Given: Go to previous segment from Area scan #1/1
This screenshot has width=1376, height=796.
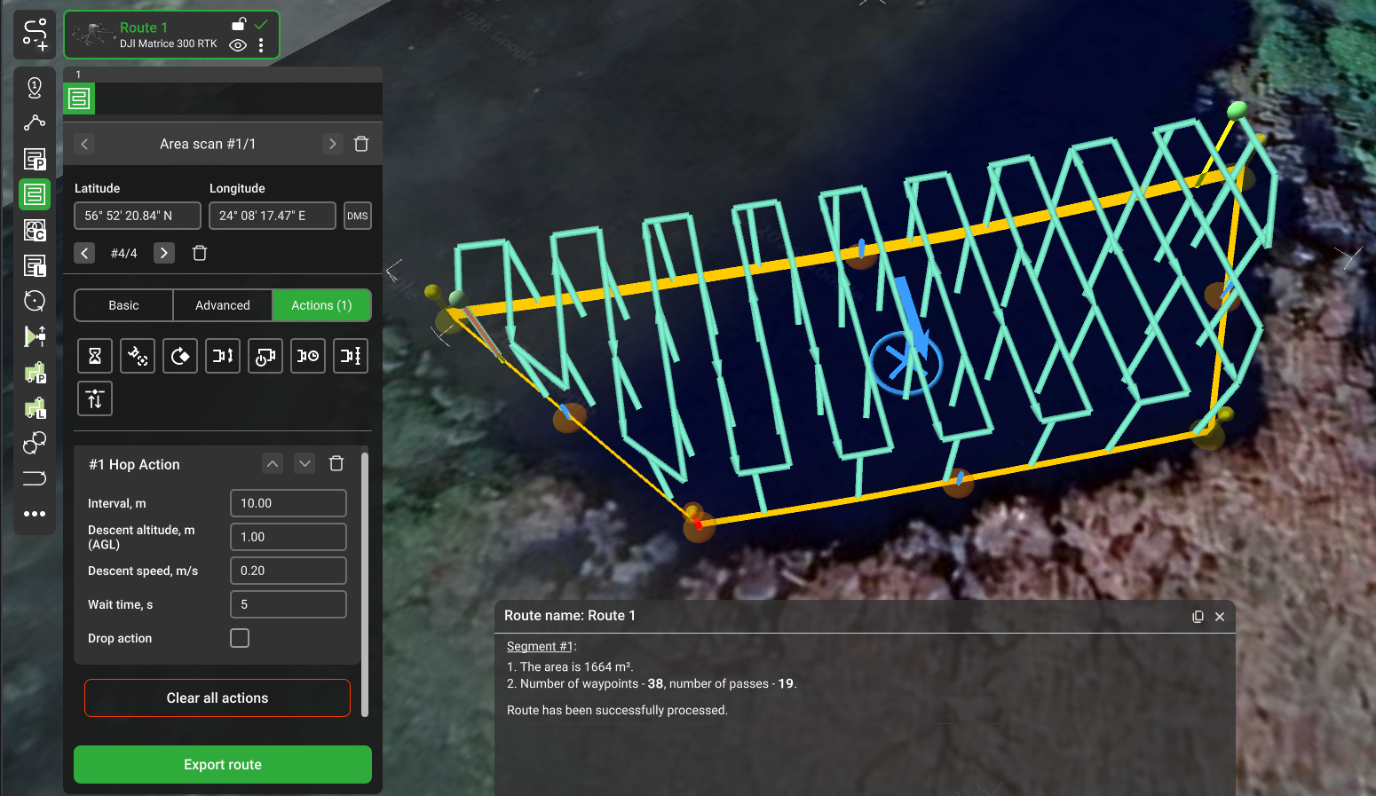Looking at the screenshot, I should point(84,144).
